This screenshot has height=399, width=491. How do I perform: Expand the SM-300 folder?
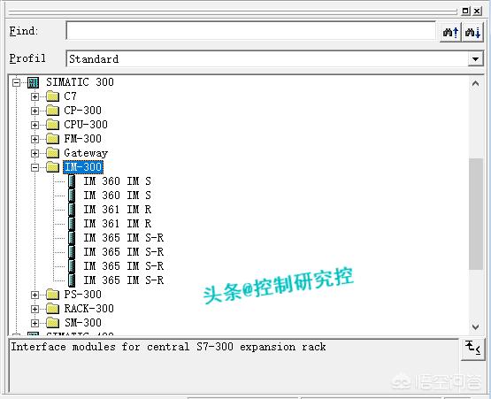point(35,323)
